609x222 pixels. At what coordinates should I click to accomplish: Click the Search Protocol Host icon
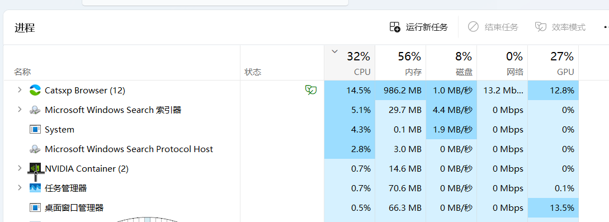click(35, 149)
